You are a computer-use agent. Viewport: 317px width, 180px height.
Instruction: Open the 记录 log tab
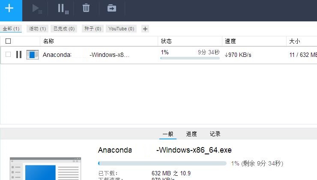coord(215,134)
